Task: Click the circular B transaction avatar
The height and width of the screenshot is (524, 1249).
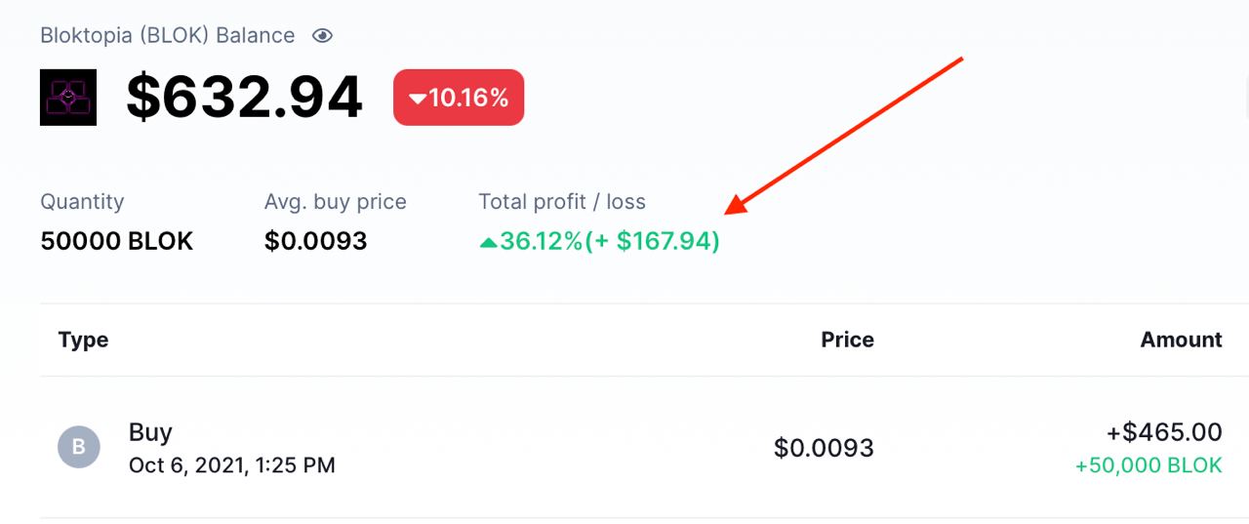Action: pos(79,447)
